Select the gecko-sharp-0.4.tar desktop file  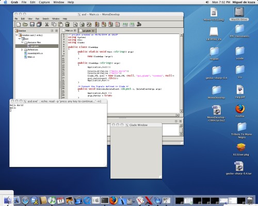point(239,168)
